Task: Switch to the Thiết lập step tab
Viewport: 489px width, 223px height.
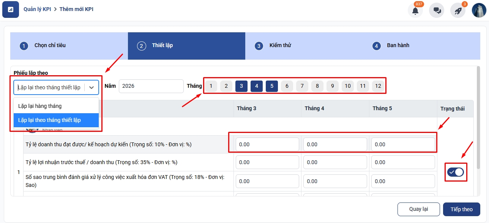Action: click(x=162, y=46)
